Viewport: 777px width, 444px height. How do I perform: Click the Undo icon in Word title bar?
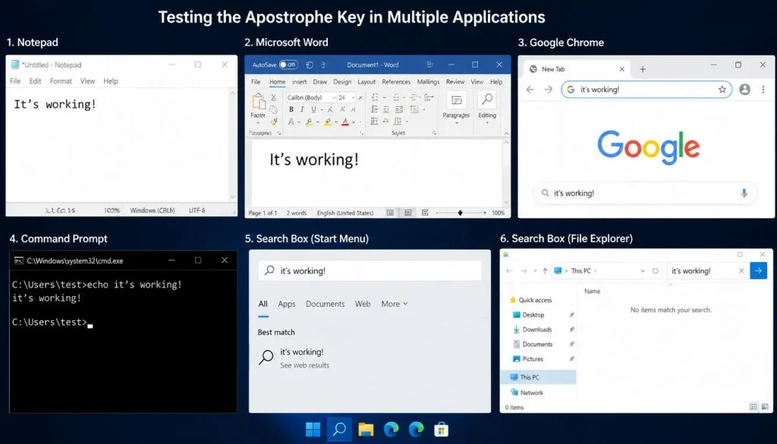[x=310, y=65]
